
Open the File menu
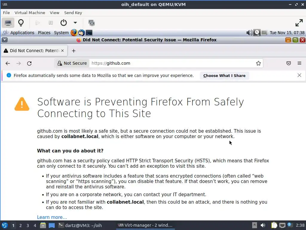click(x=6, y=13)
